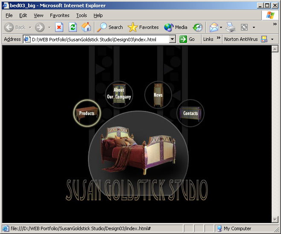Stop loading with the red X icon
281x234 pixels.
pos(59,27)
